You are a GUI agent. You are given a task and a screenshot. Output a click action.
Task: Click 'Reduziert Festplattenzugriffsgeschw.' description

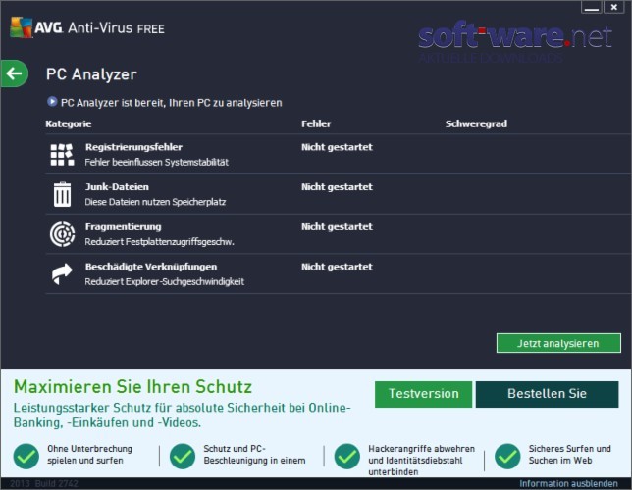160,242
